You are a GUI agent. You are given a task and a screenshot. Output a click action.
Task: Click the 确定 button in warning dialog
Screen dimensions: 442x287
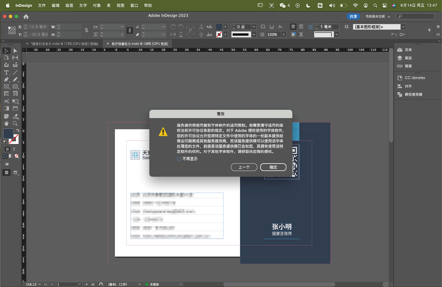click(273, 167)
